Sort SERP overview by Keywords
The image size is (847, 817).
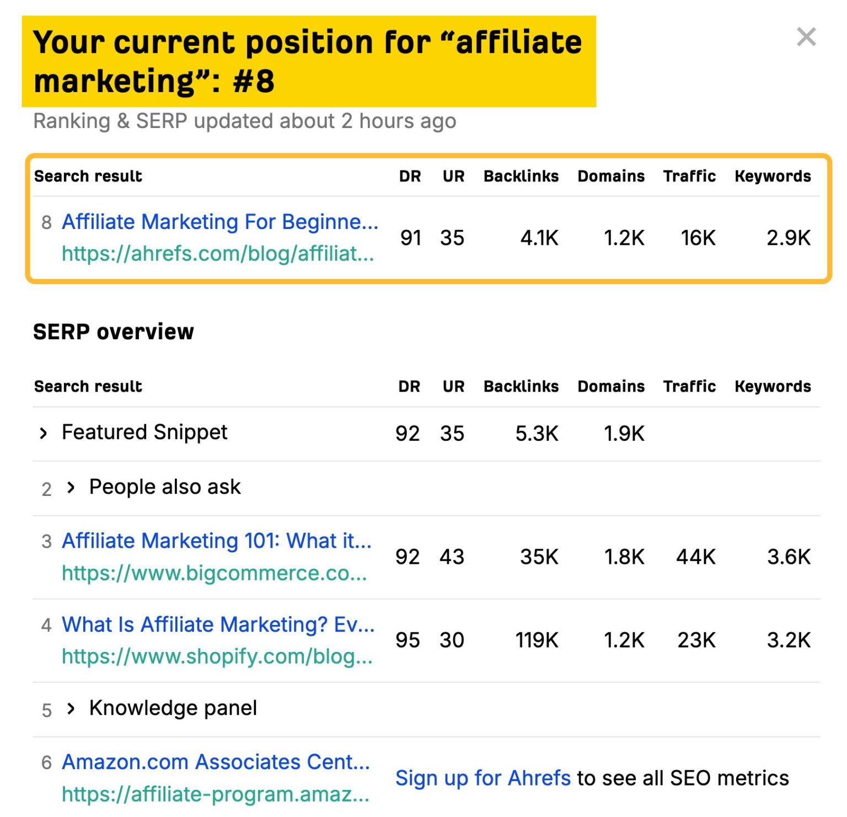point(772,386)
